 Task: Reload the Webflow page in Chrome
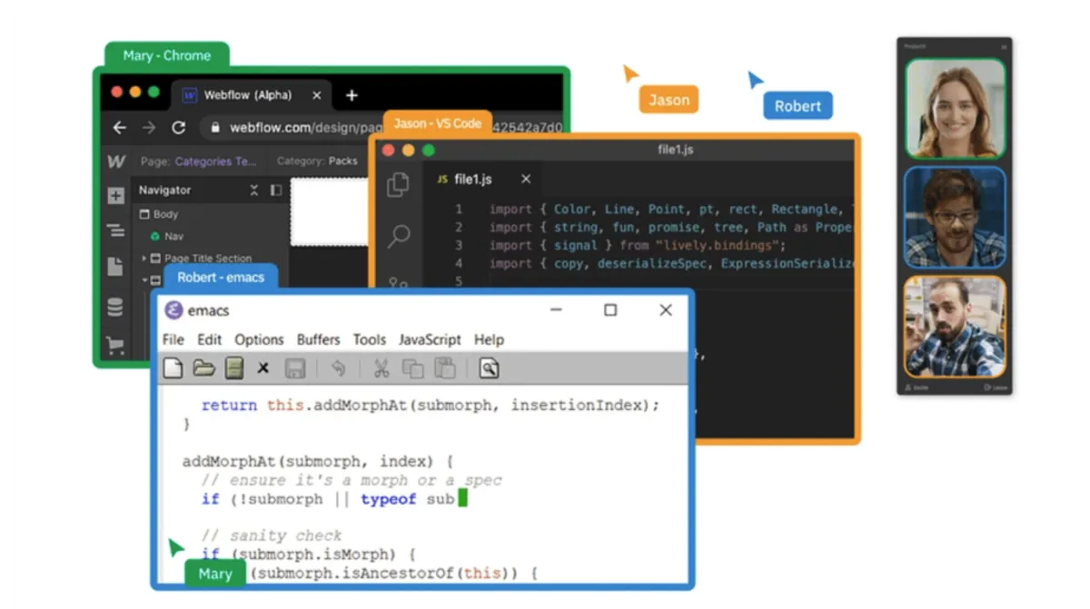click(178, 128)
